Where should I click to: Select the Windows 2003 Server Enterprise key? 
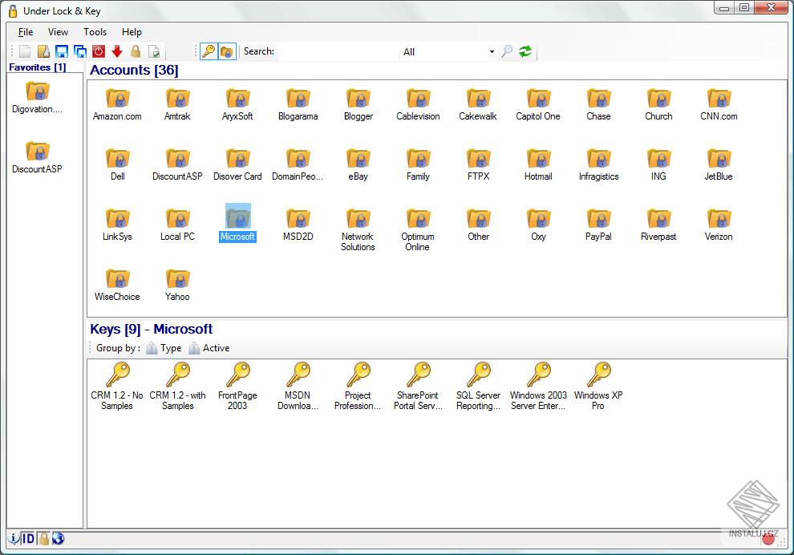coord(538,387)
